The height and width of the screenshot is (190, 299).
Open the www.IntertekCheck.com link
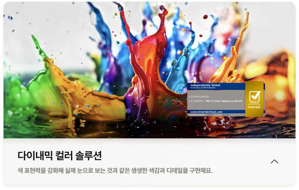[x=206, y=112]
